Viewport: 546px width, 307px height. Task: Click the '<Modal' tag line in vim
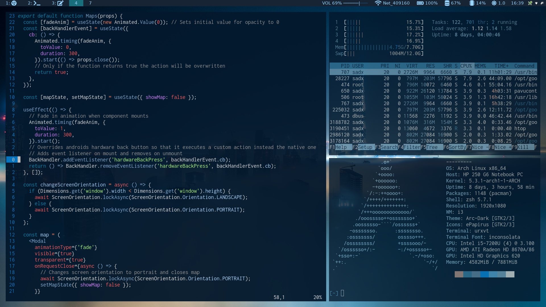coord(37,241)
